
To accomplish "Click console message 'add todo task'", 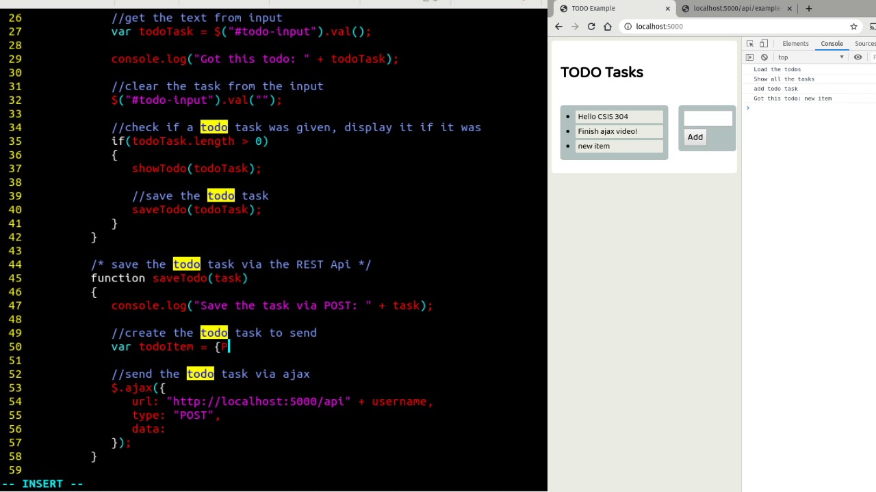I will pos(775,89).
